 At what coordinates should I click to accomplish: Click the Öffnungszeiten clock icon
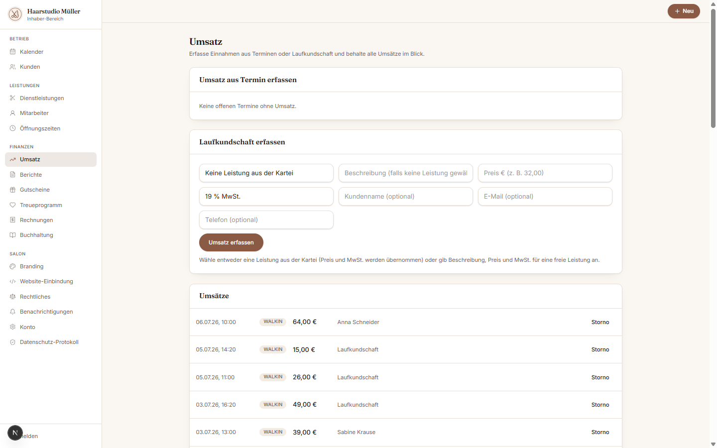coord(13,128)
